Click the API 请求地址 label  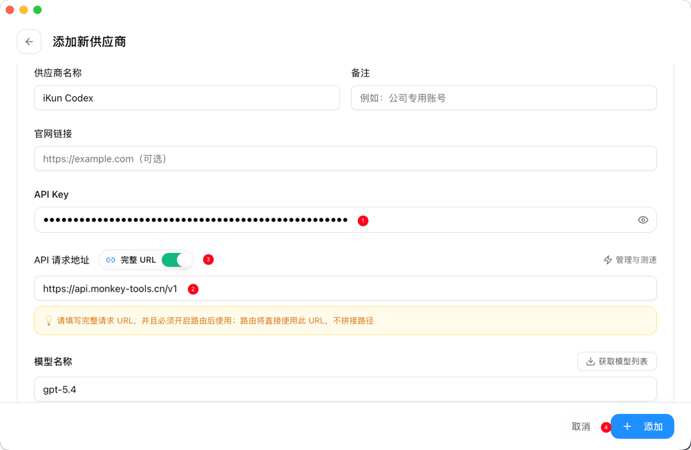click(x=61, y=260)
